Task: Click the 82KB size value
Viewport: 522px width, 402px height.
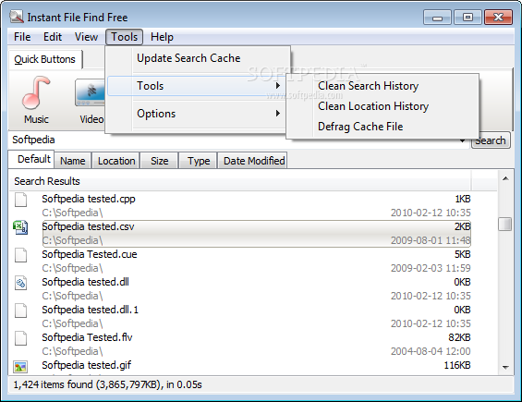Action: pyautogui.click(x=459, y=337)
